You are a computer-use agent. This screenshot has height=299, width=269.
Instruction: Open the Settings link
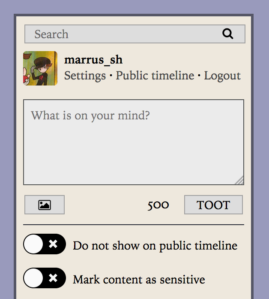tap(85, 76)
